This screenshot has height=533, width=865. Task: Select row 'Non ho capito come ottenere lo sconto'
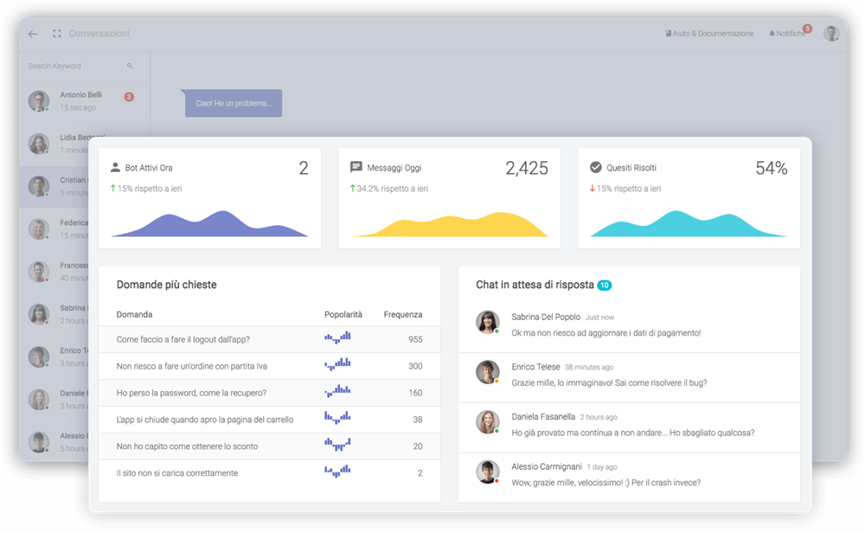[269, 446]
